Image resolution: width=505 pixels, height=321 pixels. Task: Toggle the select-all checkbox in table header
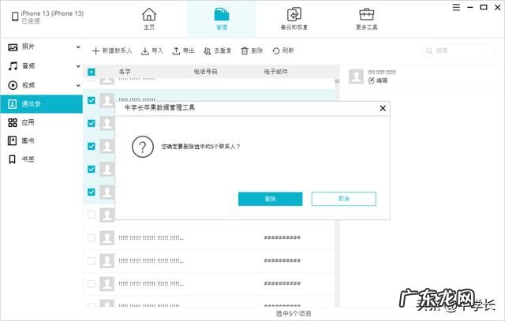pos(92,72)
